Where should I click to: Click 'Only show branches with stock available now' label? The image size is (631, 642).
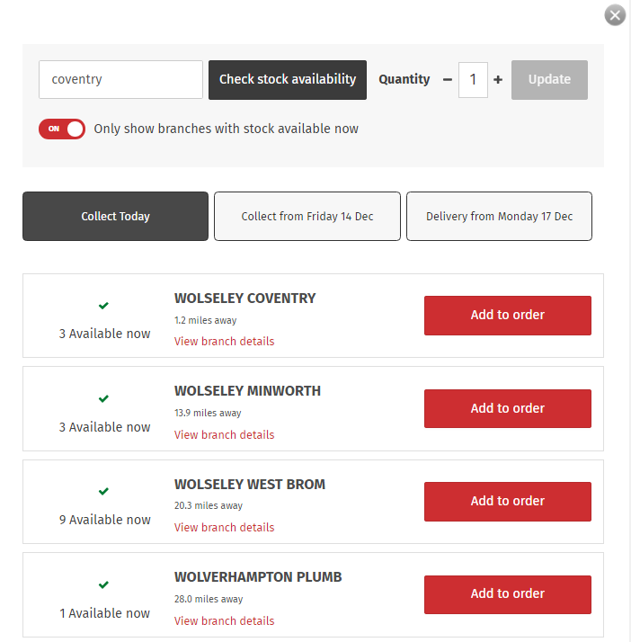pos(227,129)
